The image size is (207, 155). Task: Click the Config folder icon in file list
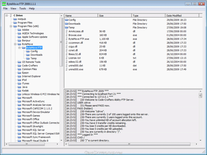point(66,20)
